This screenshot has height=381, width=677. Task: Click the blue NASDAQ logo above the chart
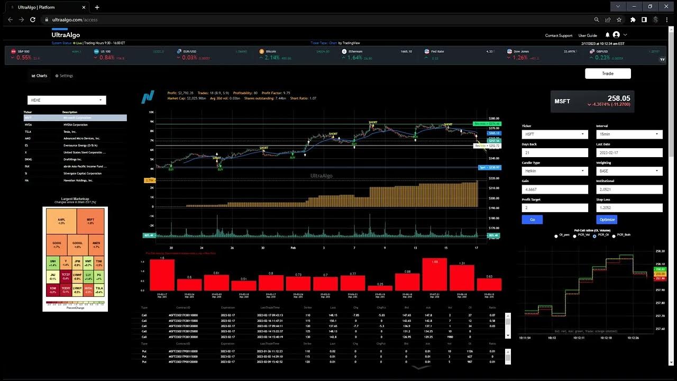(x=148, y=97)
